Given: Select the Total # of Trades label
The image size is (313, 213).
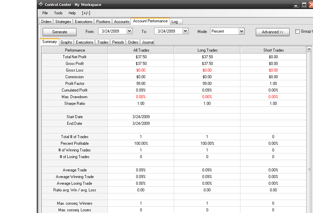Looking at the screenshot, I should click(75, 136).
